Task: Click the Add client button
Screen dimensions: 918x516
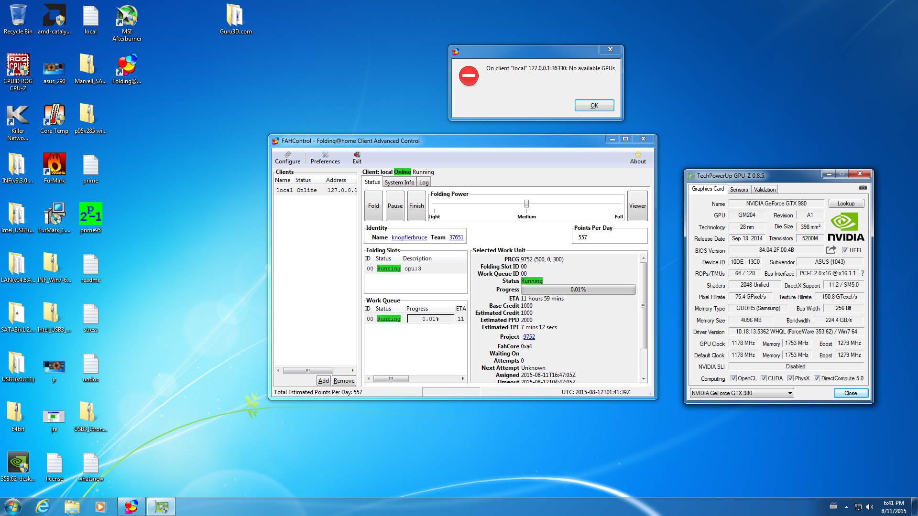Action: [x=324, y=381]
